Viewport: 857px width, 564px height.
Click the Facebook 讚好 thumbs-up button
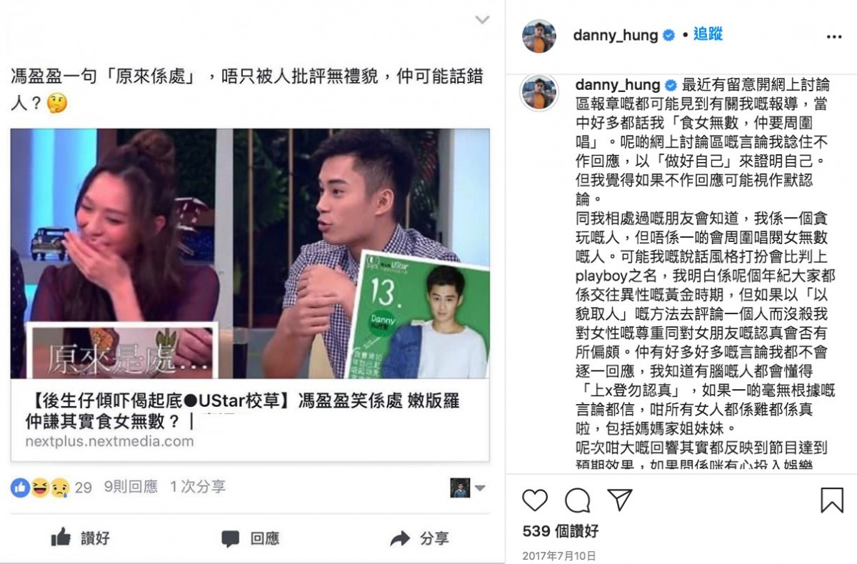point(80,538)
